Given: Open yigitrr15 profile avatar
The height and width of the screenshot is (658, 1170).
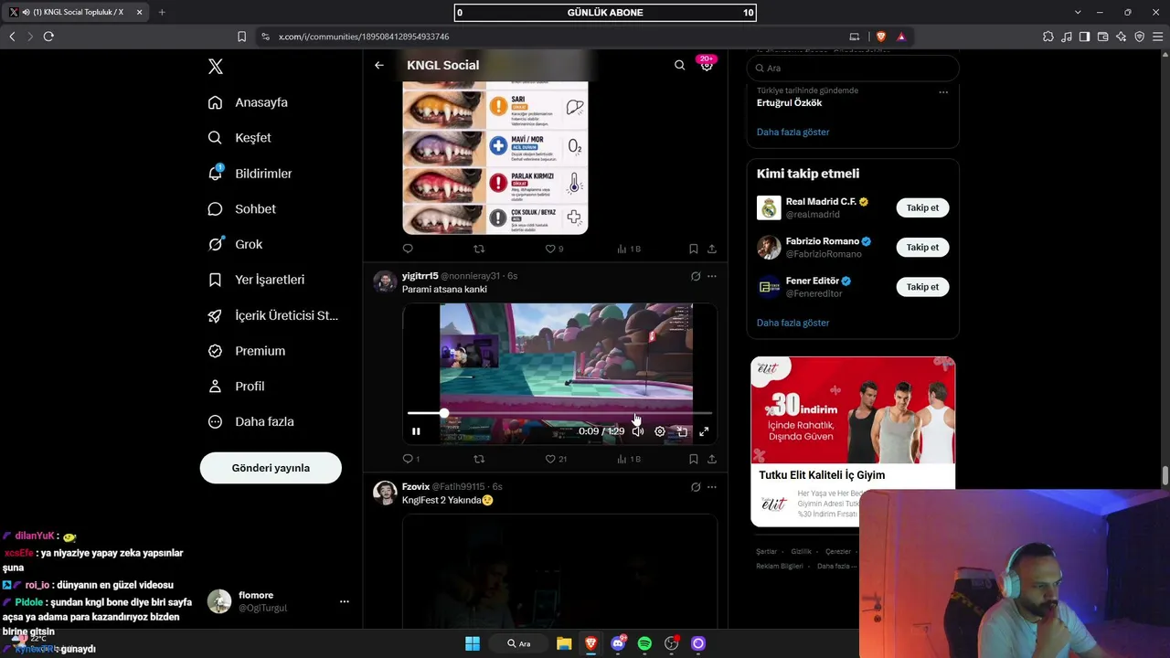Looking at the screenshot, I should point(385,281).
